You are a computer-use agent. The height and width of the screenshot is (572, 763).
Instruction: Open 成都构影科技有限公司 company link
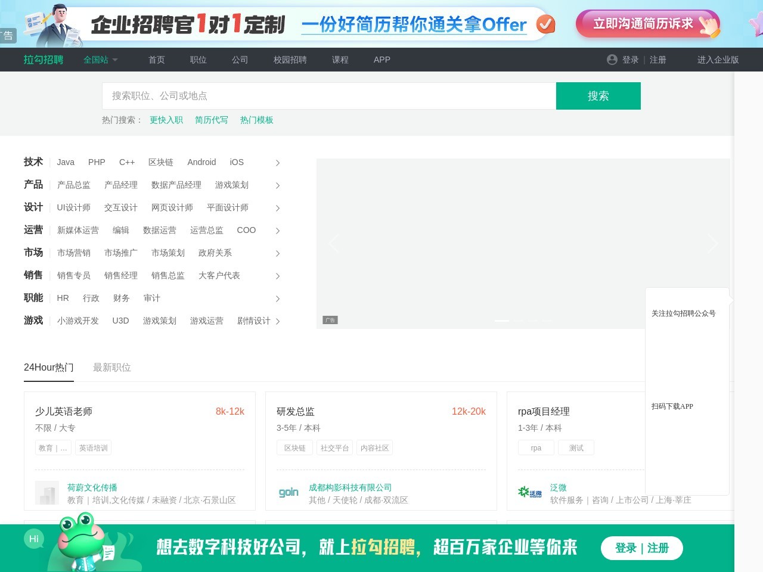click(x=351, y=487)
